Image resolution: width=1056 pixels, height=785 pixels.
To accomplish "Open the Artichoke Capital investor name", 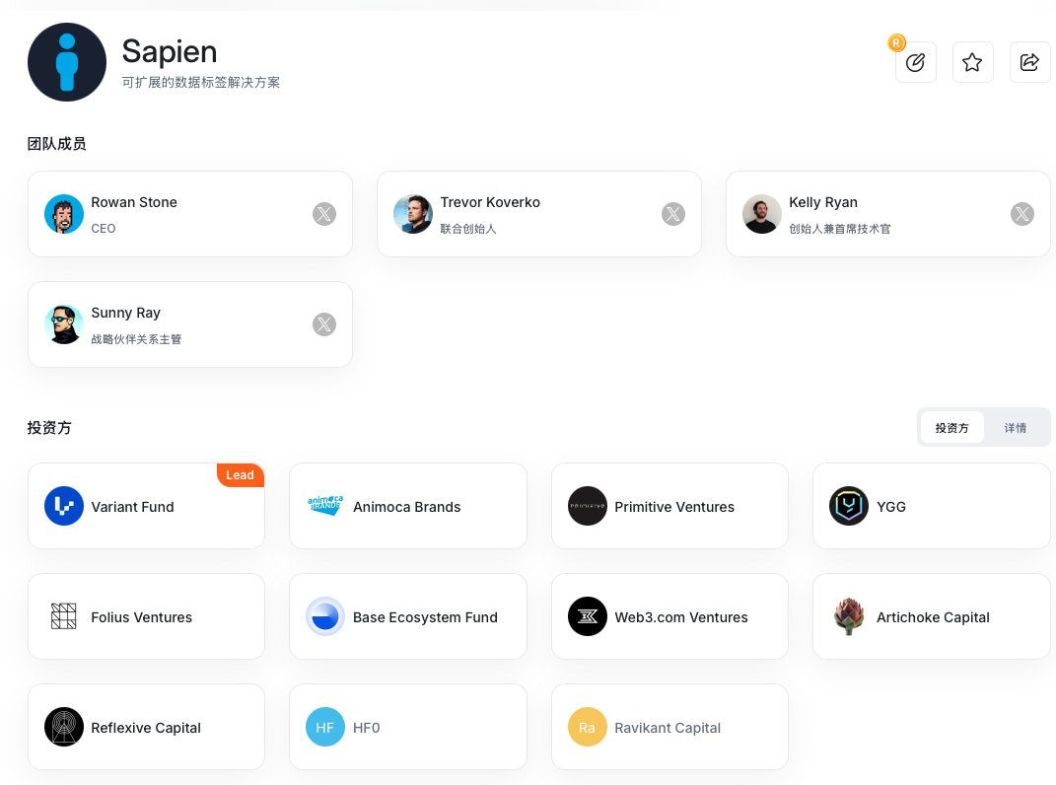I will 933,617.
